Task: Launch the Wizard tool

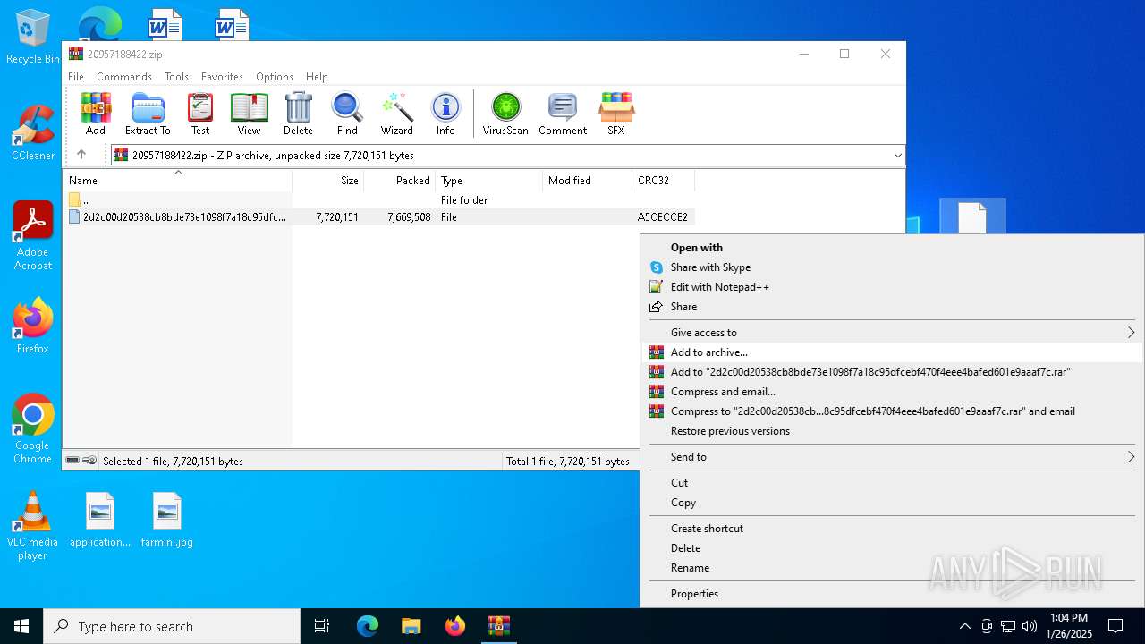Action: point(397,114)
